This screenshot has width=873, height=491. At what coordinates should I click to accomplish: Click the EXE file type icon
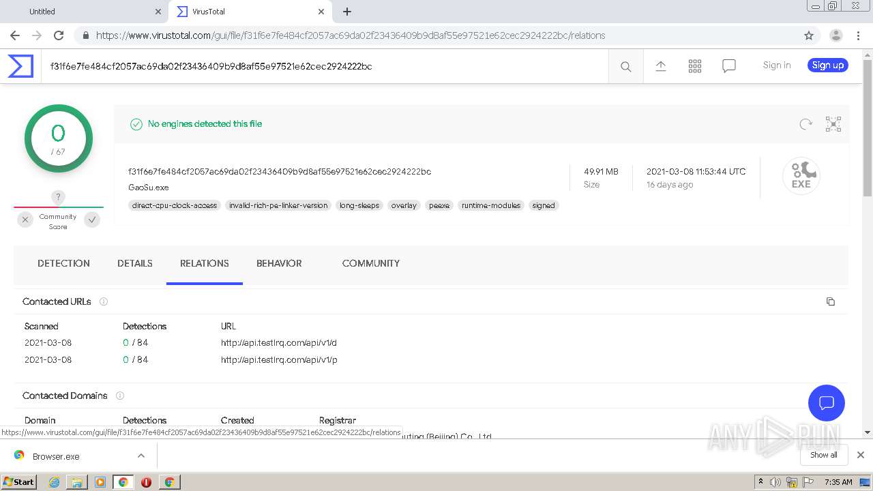801,175
